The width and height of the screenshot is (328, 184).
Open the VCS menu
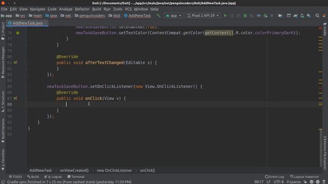pyautogui.click(x=128, y=9)
